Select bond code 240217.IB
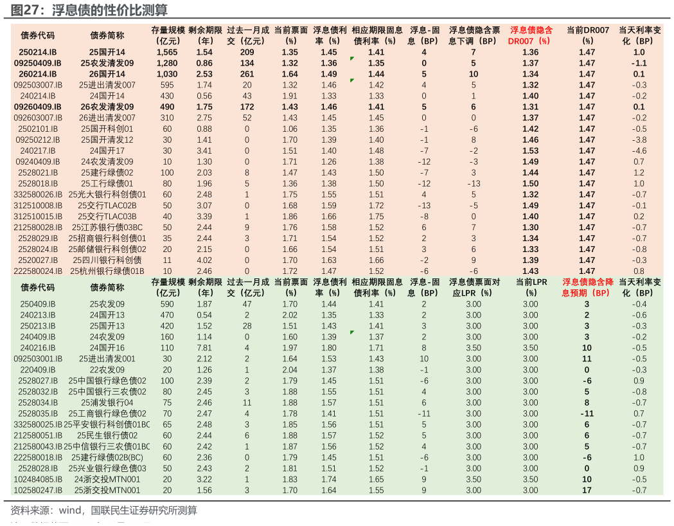The height and width of the screenshot is (526, 674). coord(38,151)
